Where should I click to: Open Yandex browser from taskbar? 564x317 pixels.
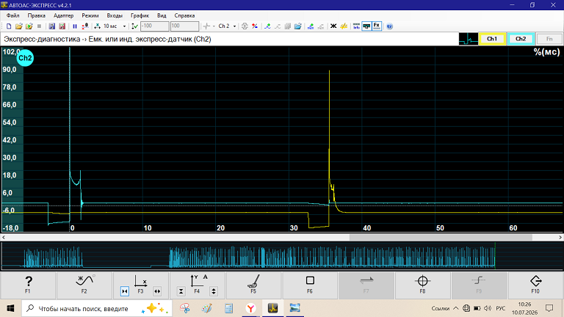[250, 308]
